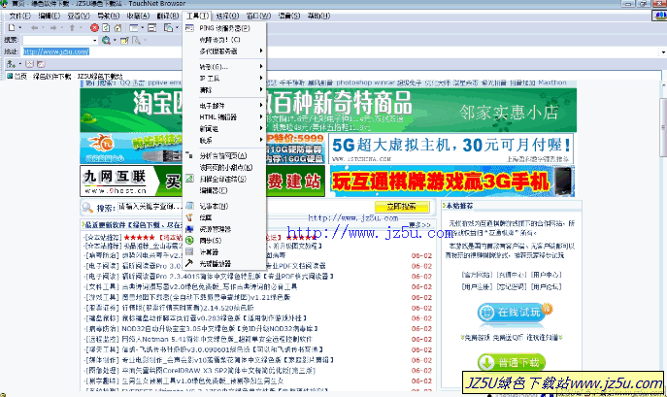Click the copy pages toolbar icon
Screen dimensions: 667x397
[169, 28]
